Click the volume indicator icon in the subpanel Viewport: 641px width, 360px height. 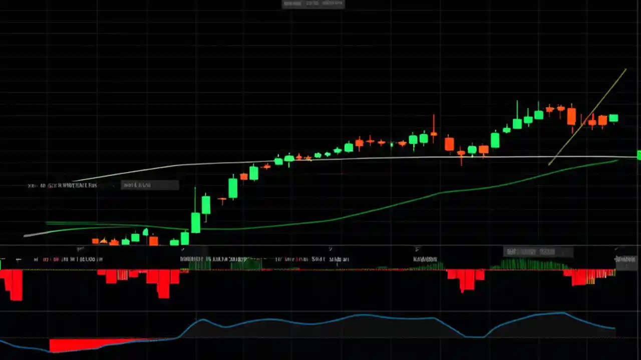click(18, 259)
